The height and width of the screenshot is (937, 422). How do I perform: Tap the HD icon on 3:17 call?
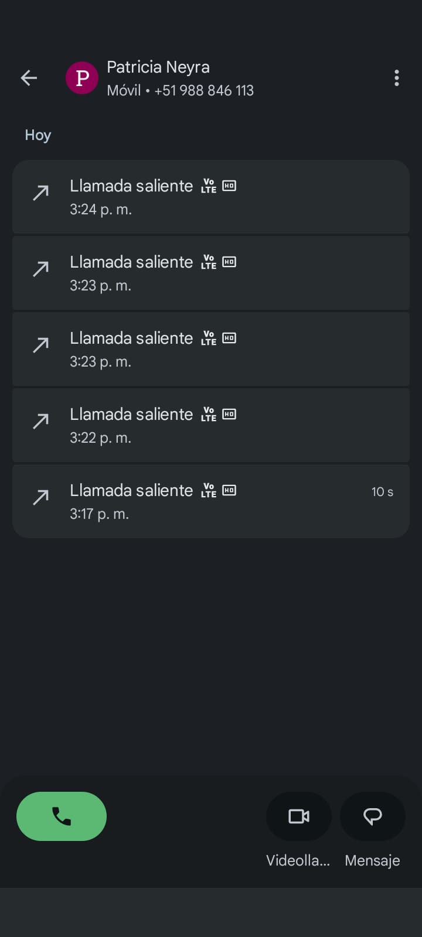click(x=229, y=490)
